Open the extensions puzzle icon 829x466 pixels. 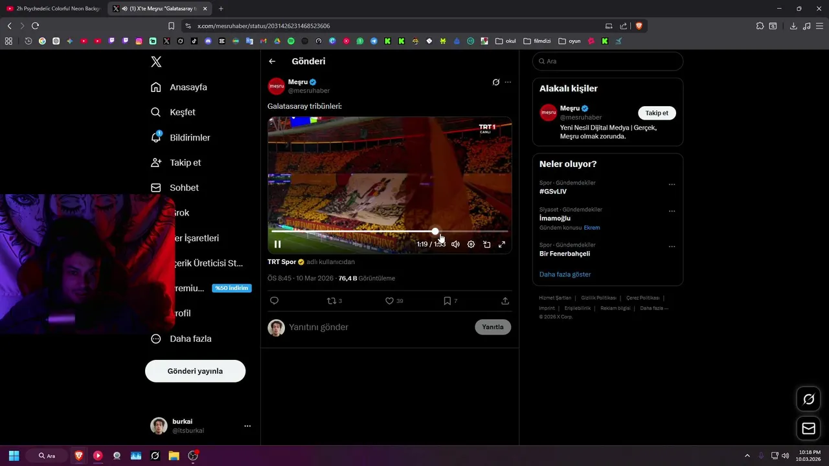(x=760, y=26)
